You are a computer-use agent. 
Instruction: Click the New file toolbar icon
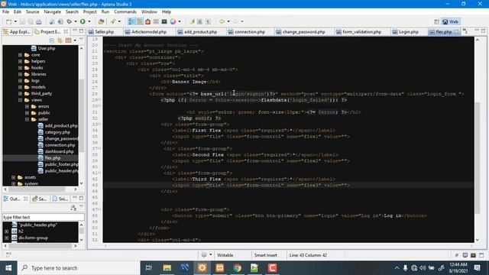point(8,21)
